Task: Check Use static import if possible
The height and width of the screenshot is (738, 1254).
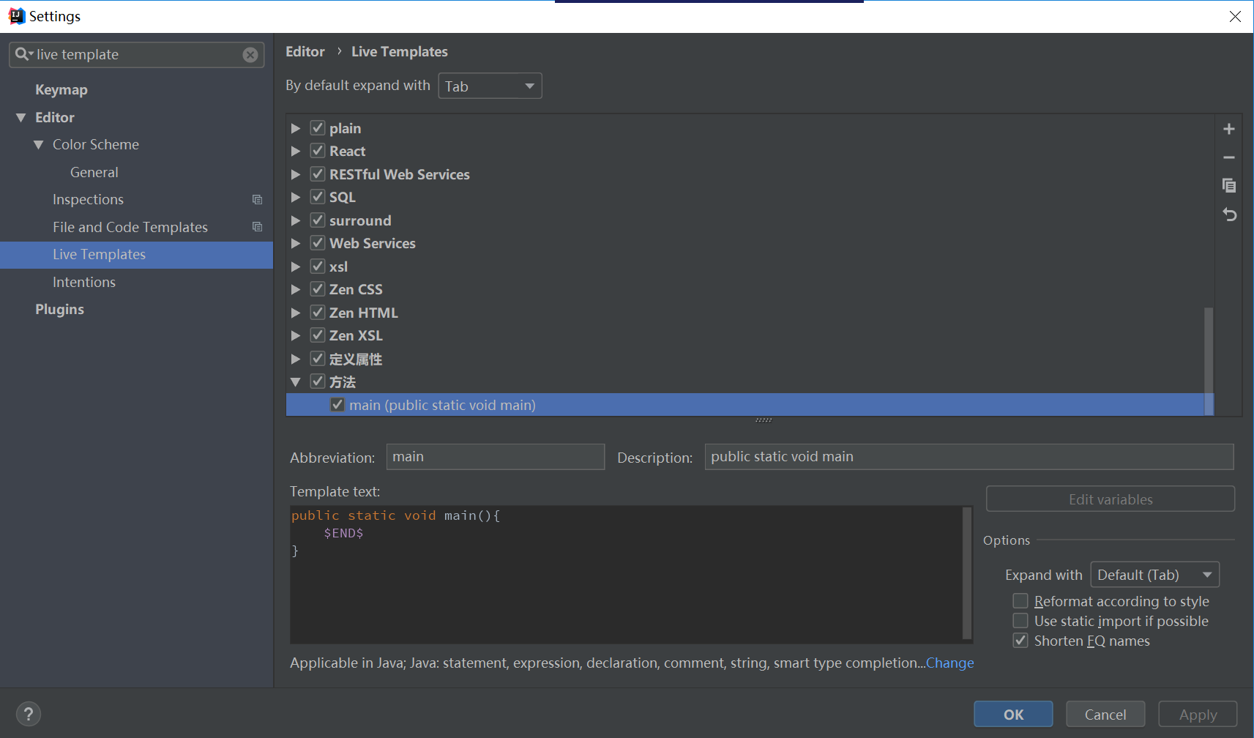Action: [1020, 621]
